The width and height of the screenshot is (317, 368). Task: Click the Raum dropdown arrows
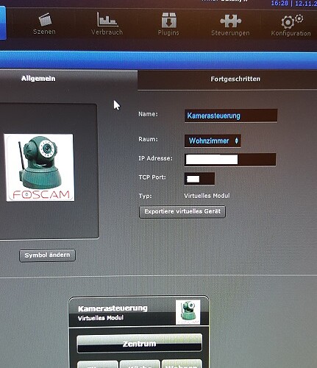tap(236, 141)
